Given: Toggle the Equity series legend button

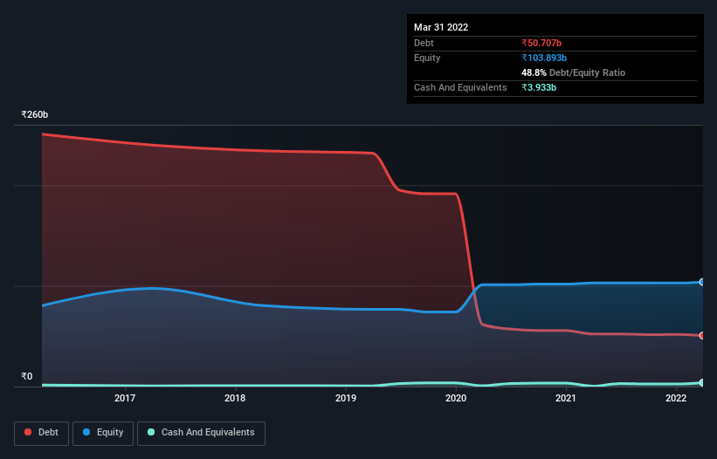Looking at the screenshot, I should pyautogui.click(x=103, y=433).
